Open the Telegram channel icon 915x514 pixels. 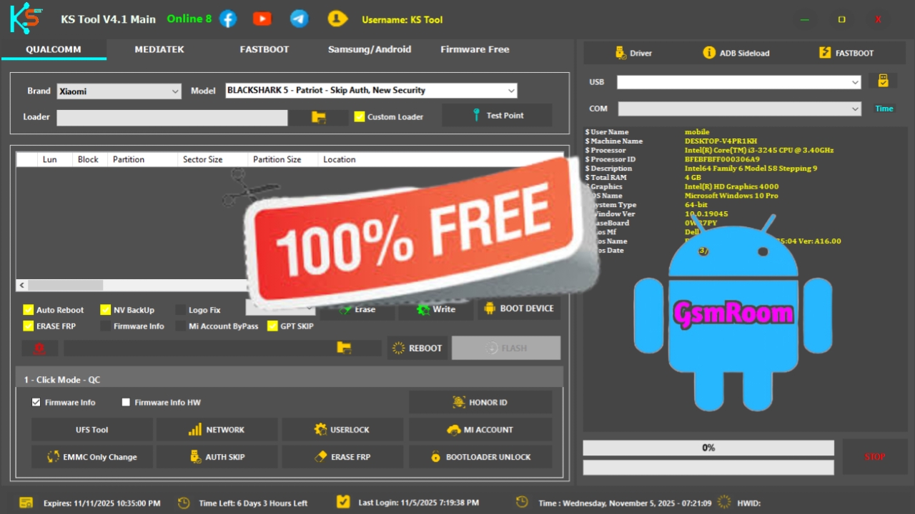click(x=300, y=19)
